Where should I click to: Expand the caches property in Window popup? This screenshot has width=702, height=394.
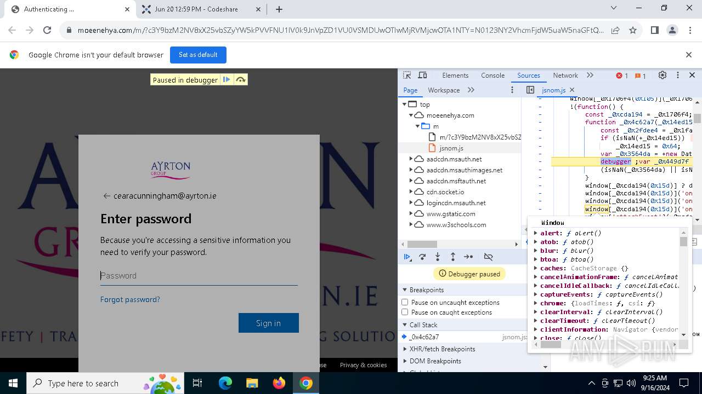pos(536,268)
